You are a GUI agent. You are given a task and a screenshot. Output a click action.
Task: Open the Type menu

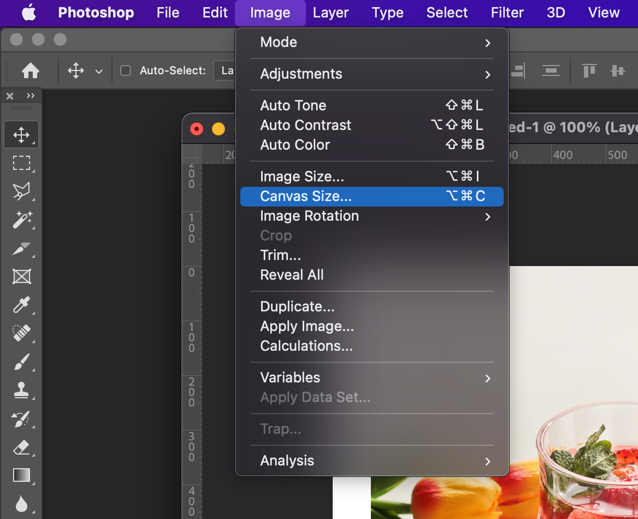[x=387, y=13]
